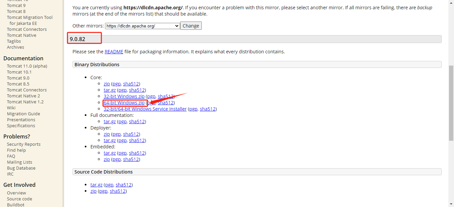The width and height of the screenshot is (454, 207).
Task: Download the 64-bit Windows zip
Action: [x=124, y=103]
